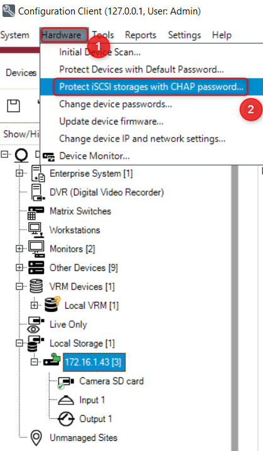The width and height of the screenshot is (263, 451).
Task: Collapse the VRM Devices node
Action: (x=19, y=286)
